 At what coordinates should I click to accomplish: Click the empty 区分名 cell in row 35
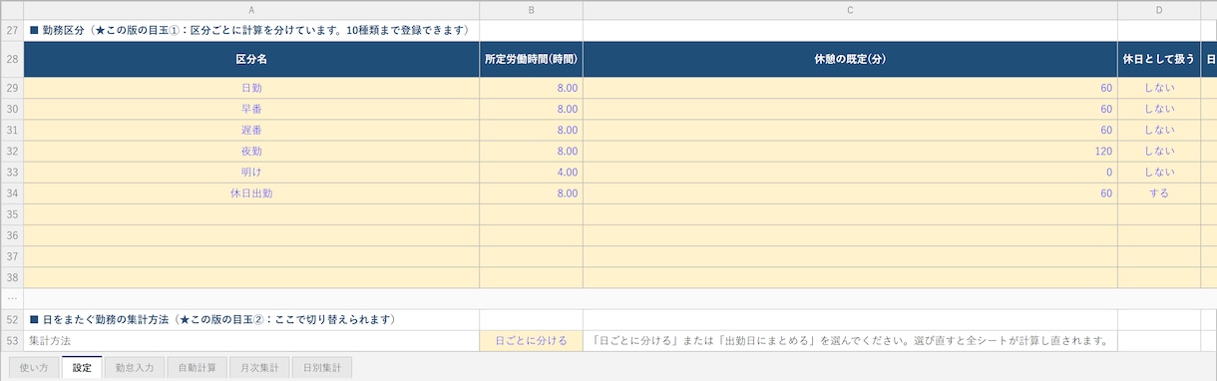251,213
